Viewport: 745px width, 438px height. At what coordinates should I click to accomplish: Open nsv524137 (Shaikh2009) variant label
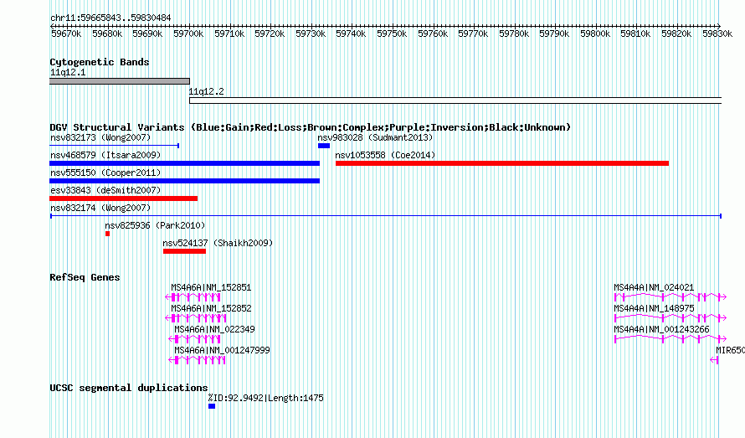point(218,244)
